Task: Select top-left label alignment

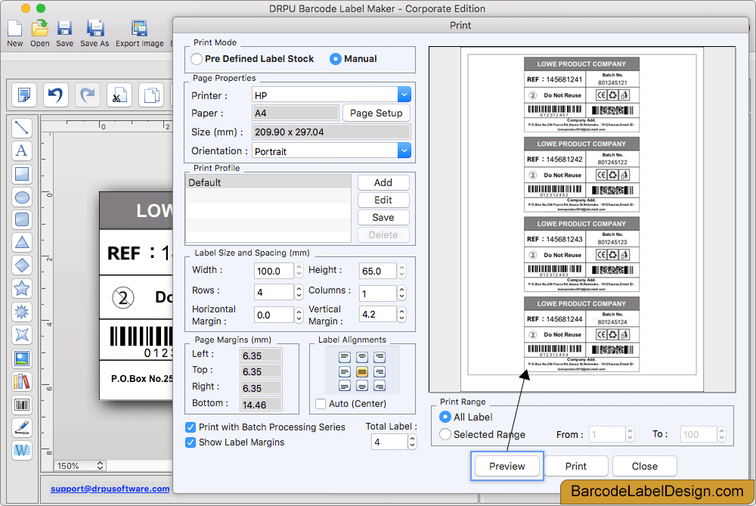Action: coord(344,358)
